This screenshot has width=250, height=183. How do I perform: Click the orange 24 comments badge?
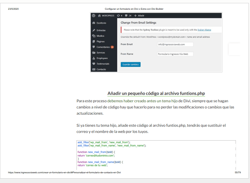pyautogui.click(x=112, y=47)
